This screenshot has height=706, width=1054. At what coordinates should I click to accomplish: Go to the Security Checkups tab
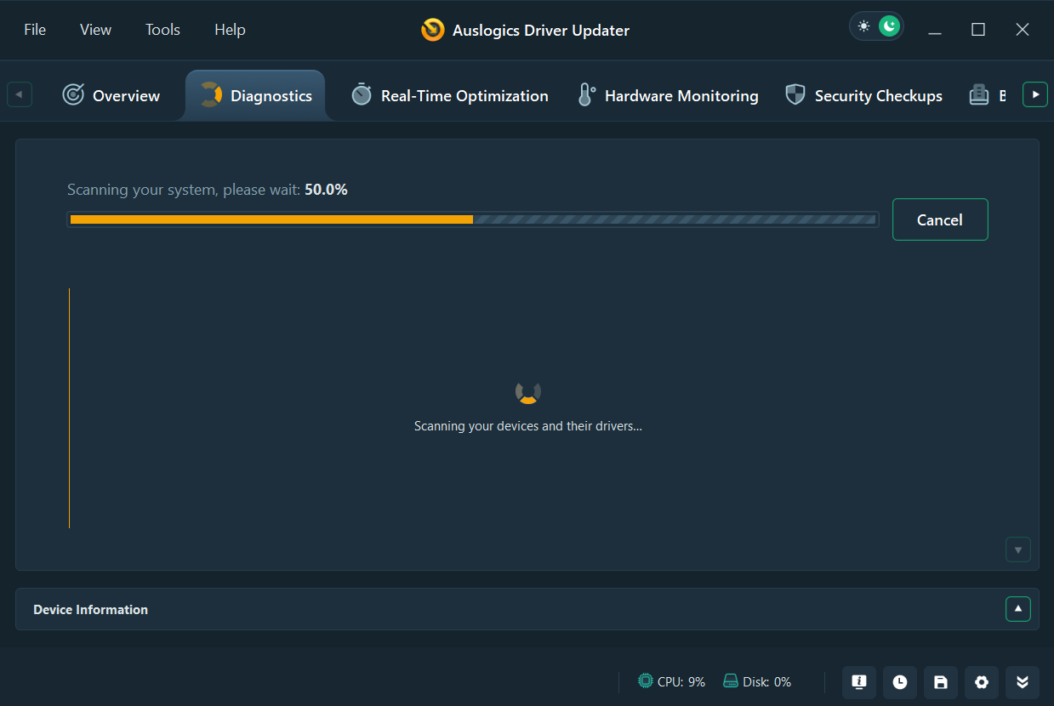(864, 96)
